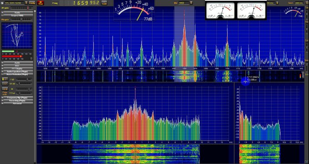Viewport: 309px width, 164px height.
Task: Click the small S-meter in the spectrum corner
Action: (x=293, y=12)
